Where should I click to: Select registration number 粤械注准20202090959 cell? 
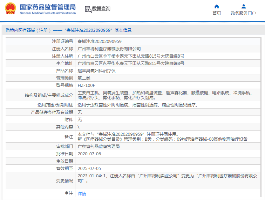[x=100, y=42]
